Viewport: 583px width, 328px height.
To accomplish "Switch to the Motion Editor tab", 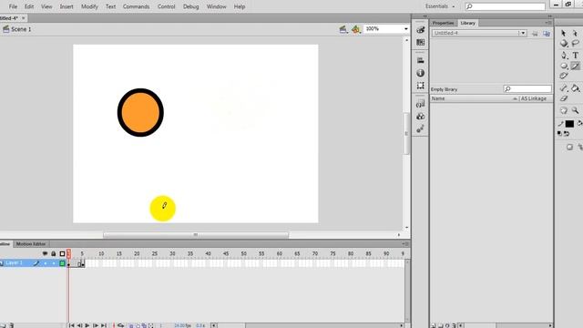I will [31, 244].
